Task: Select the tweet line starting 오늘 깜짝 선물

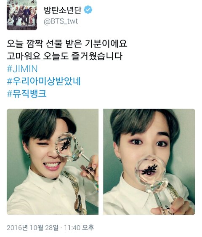Action: tap(67, 44)
